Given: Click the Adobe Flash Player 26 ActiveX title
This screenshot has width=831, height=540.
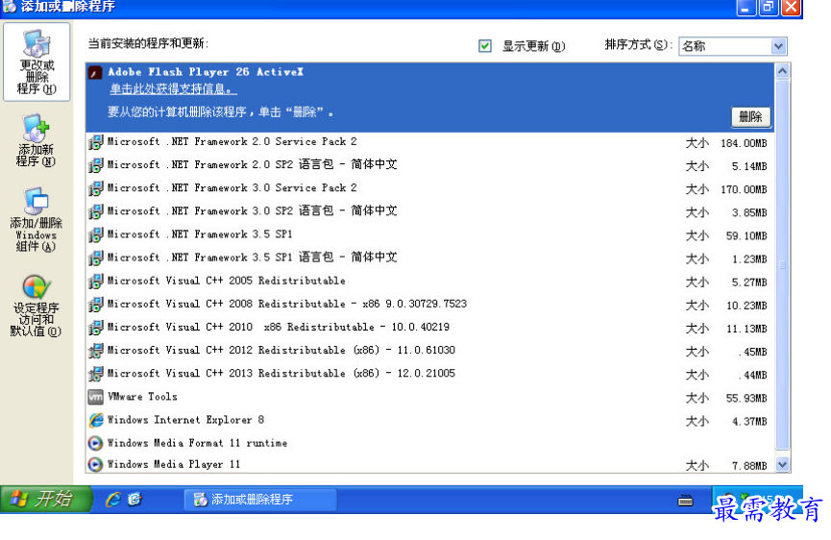Looking at the screenshot, I should 206,72.
